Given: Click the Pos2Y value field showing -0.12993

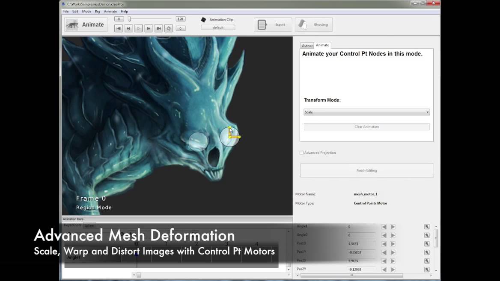Looking at the screenshot, I should [x=361, y=269].
